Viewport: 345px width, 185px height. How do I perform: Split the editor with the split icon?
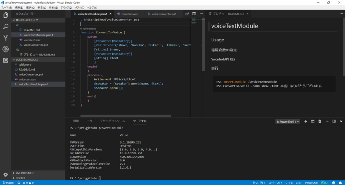[194, 14]
